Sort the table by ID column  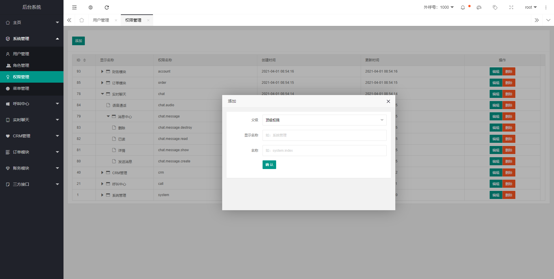85,60
